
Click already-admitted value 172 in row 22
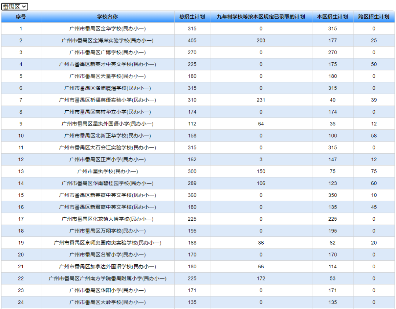click(261, 279)
